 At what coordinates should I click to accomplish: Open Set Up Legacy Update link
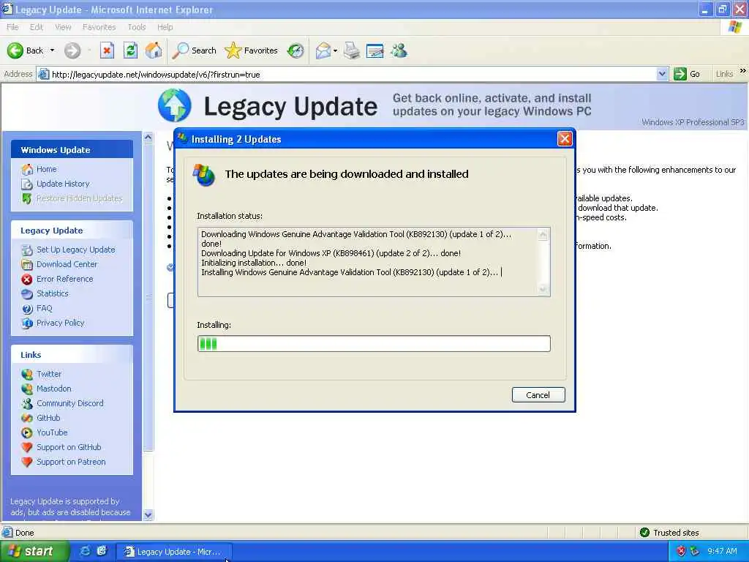[x=76, y=250]
